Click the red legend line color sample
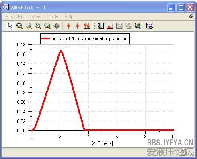This screenshot has height=159, width=197. [45, 38]
